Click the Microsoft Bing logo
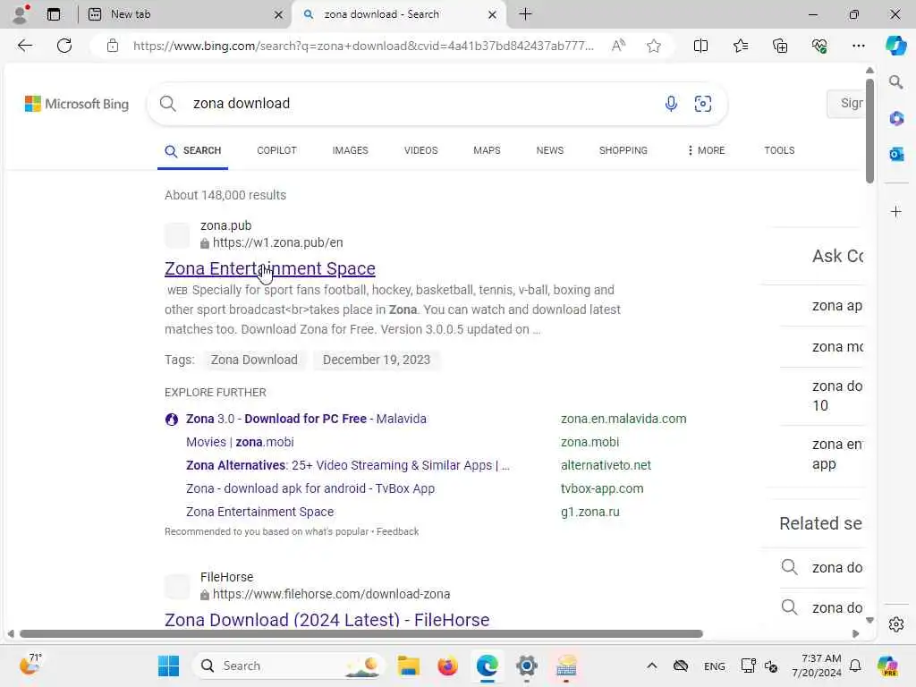Viewport: 916px width, 687px height. click(77, 104)
